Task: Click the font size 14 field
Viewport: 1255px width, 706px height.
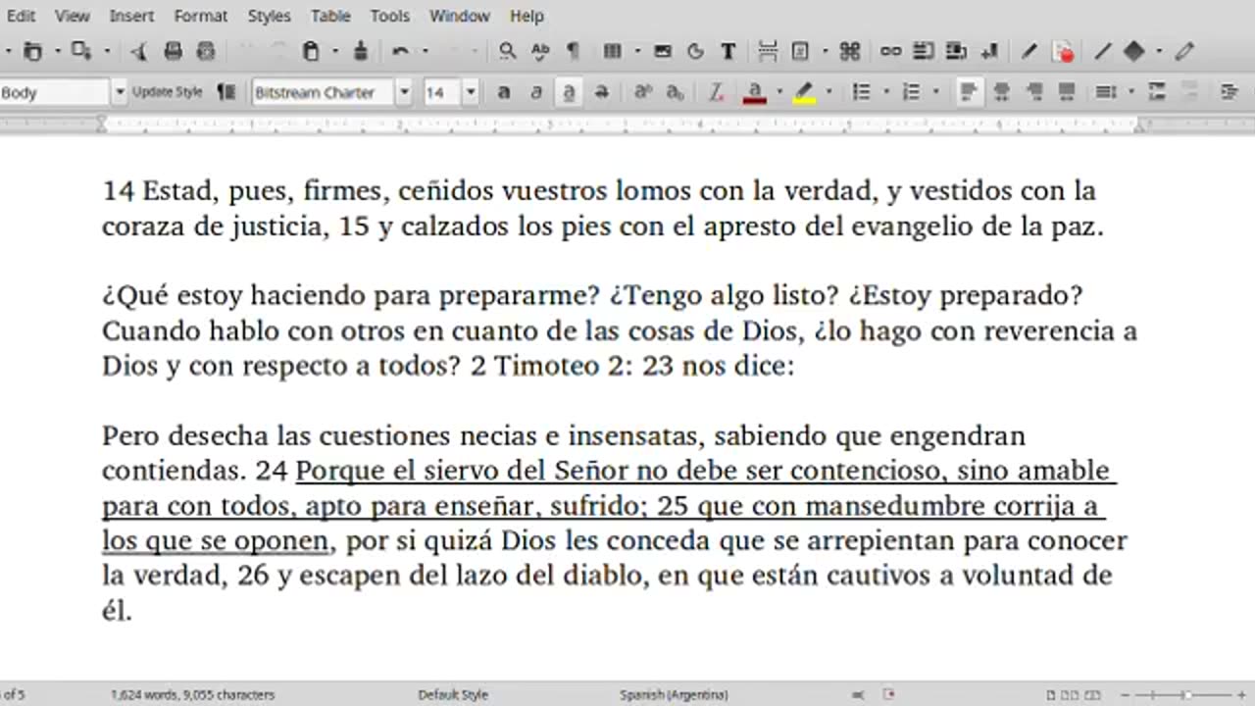Action: (x=442, y=92)
